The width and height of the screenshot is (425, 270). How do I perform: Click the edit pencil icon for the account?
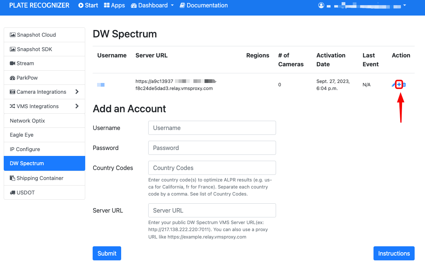tap(393, 85)
